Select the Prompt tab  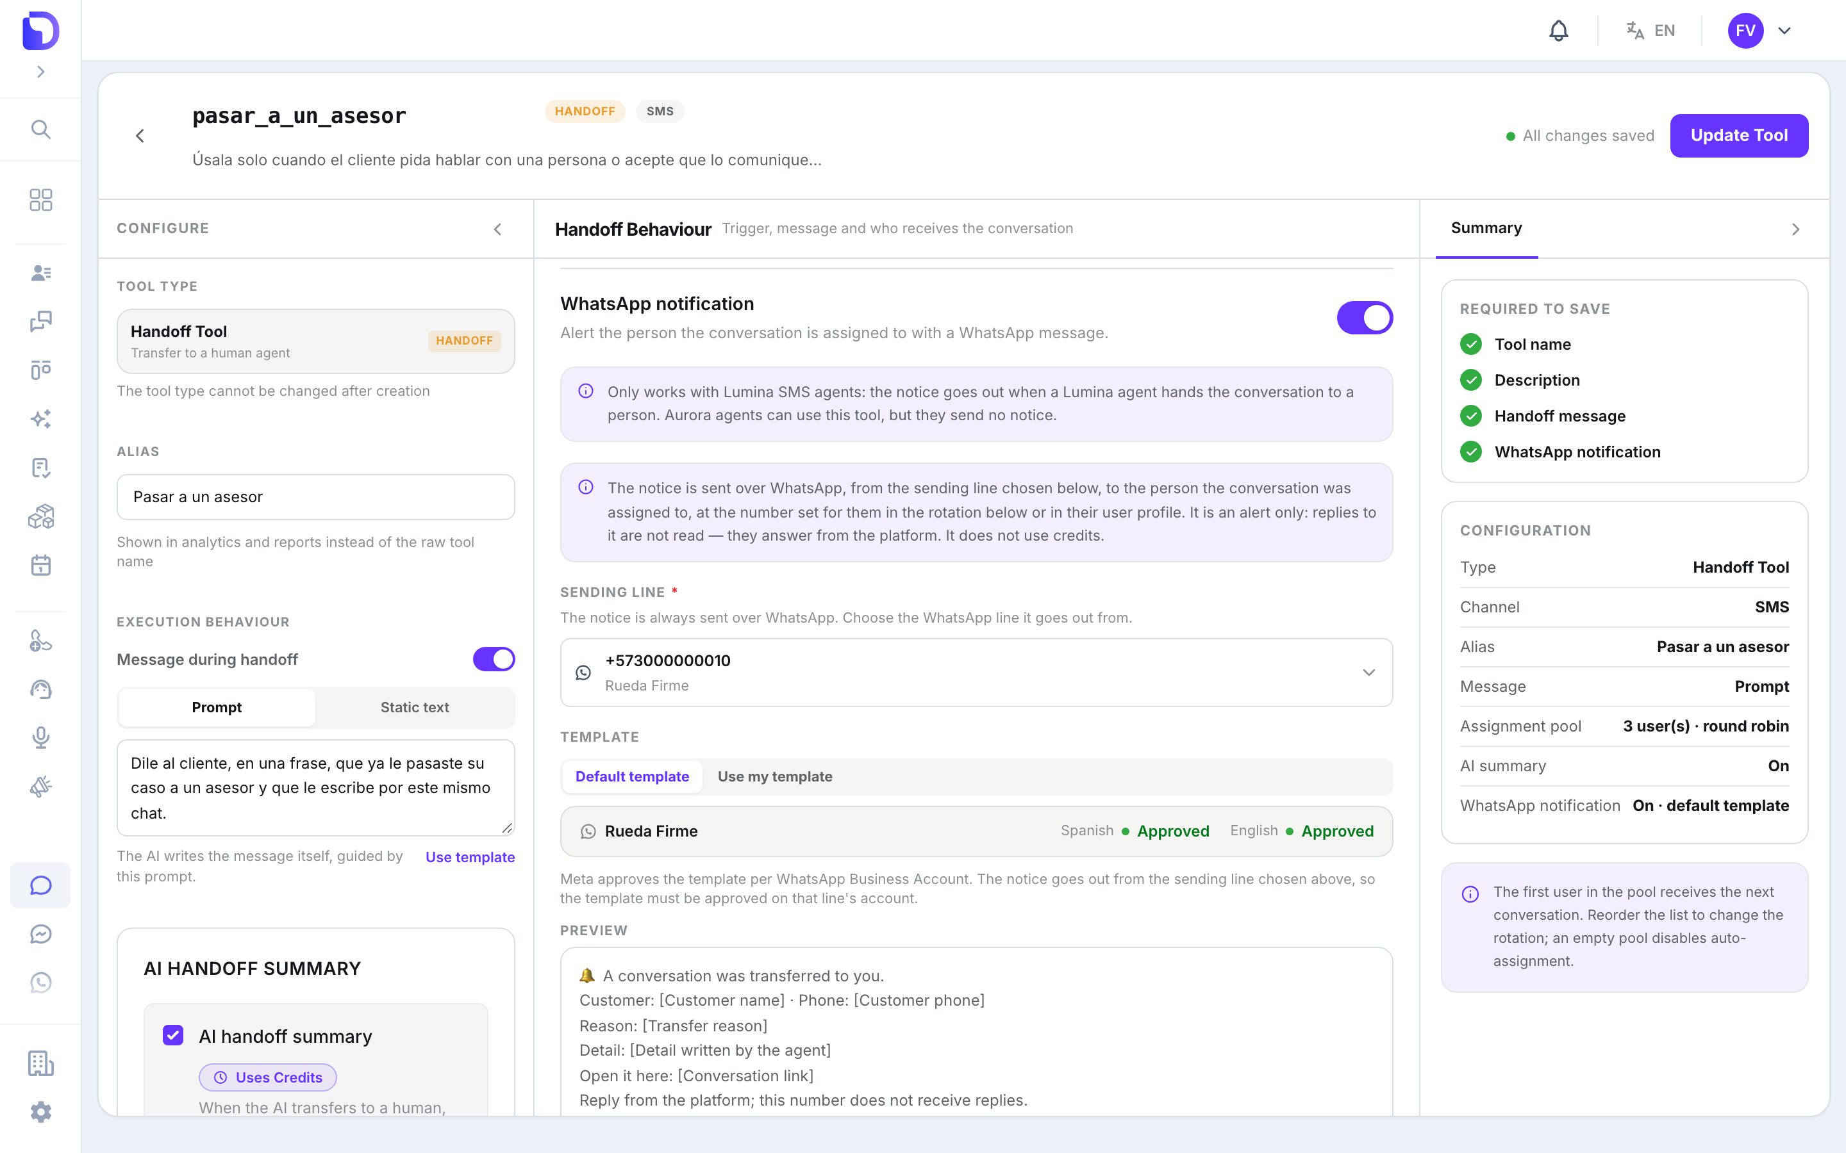tap(217, 707)
